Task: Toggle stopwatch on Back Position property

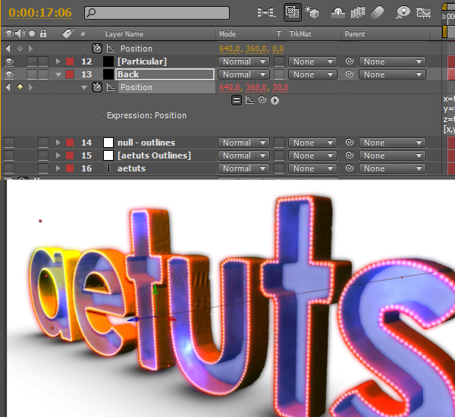Action: point(97,87)
